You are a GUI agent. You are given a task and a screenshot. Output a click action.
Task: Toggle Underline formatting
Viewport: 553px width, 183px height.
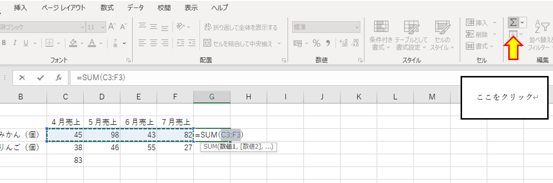pos(25,43)
